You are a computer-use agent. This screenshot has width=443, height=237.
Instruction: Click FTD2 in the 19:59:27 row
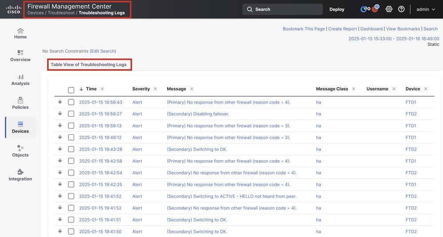[411, 114]
